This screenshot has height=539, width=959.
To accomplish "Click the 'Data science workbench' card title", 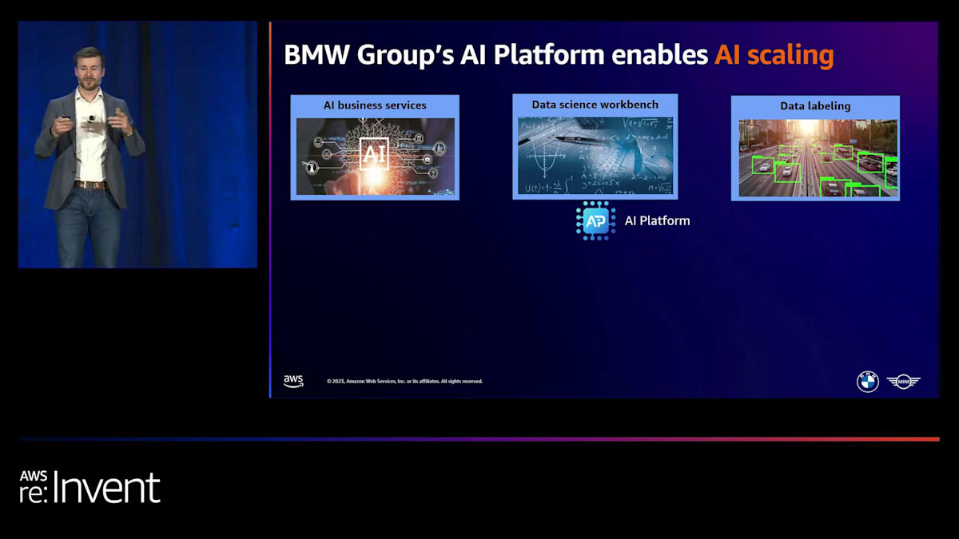I will [x=595, y=105].
